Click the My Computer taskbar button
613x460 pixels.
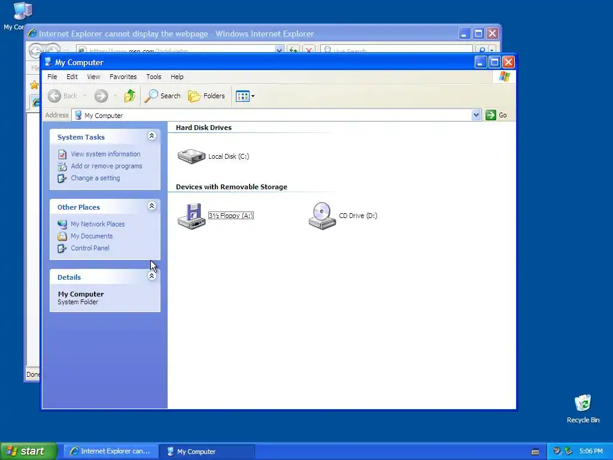click(207, 451)
